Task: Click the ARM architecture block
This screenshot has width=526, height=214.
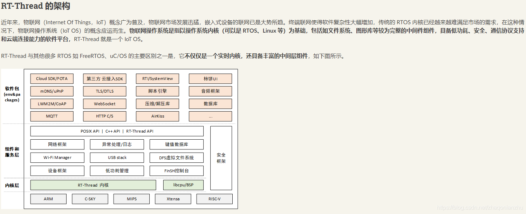Action: point(48,199)
